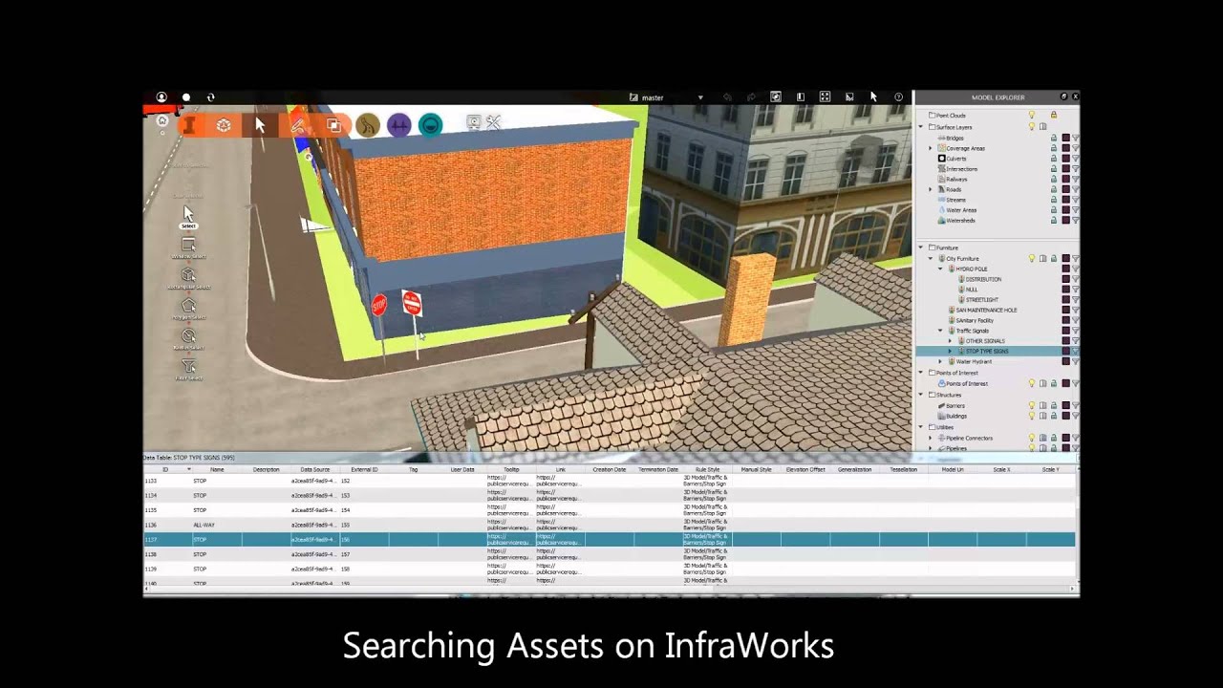The image size is (1223, 688).
Task: Click the Creation Date column header
Action: (610, 469)
